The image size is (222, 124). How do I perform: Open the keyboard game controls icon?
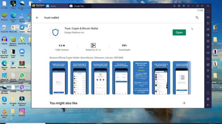(x=208, y=29)
